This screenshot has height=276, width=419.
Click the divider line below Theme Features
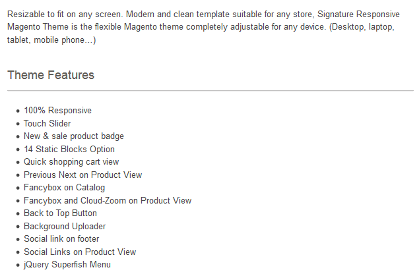pos(210,90)
